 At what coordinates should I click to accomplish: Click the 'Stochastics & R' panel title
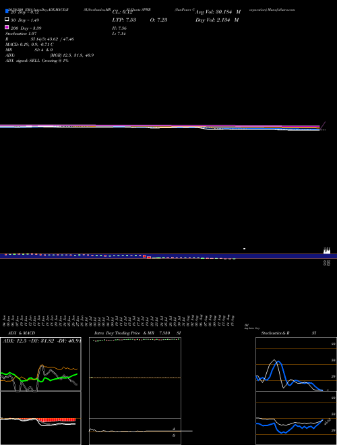click(275, 333)
